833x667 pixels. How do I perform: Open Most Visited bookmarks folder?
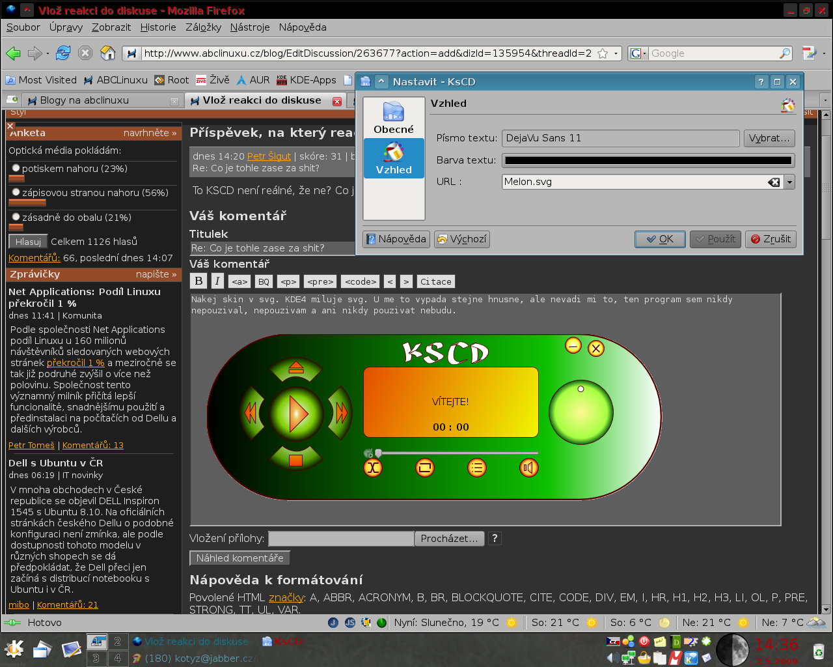[x=41, y=80]
